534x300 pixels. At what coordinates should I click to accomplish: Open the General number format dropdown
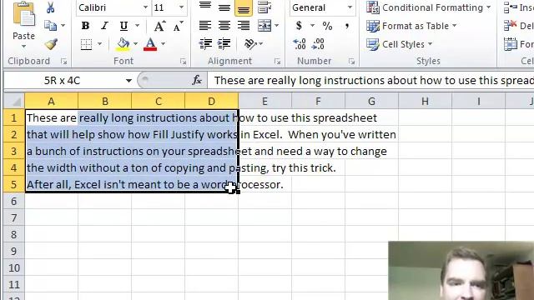pos(350,7)
